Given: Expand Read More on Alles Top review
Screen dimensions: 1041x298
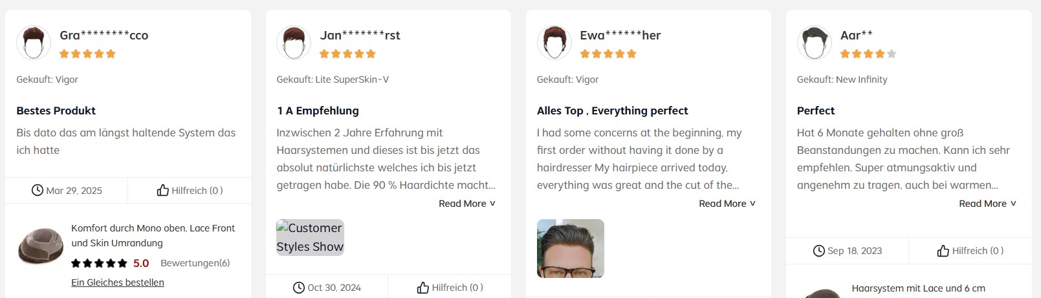Looking at the screenshot, I should click(727, 204).
